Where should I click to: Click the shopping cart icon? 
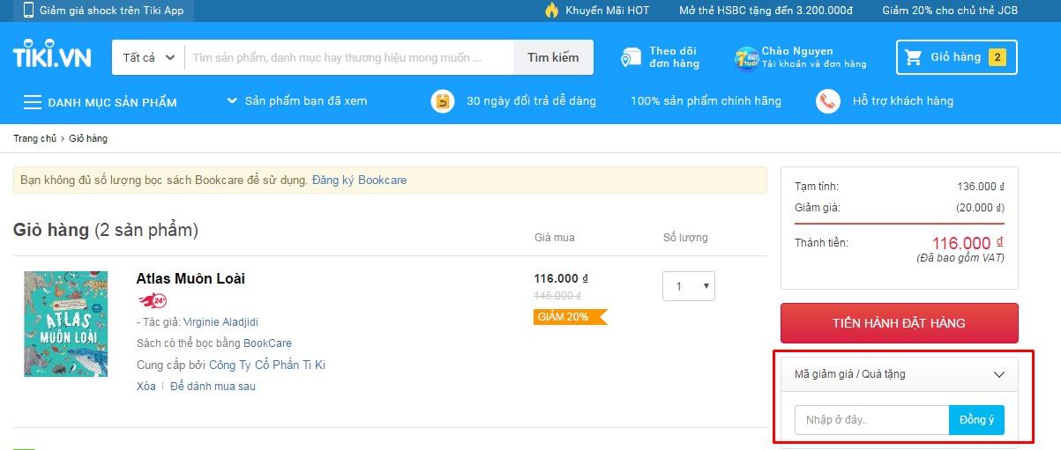click(x=913, y=57)
